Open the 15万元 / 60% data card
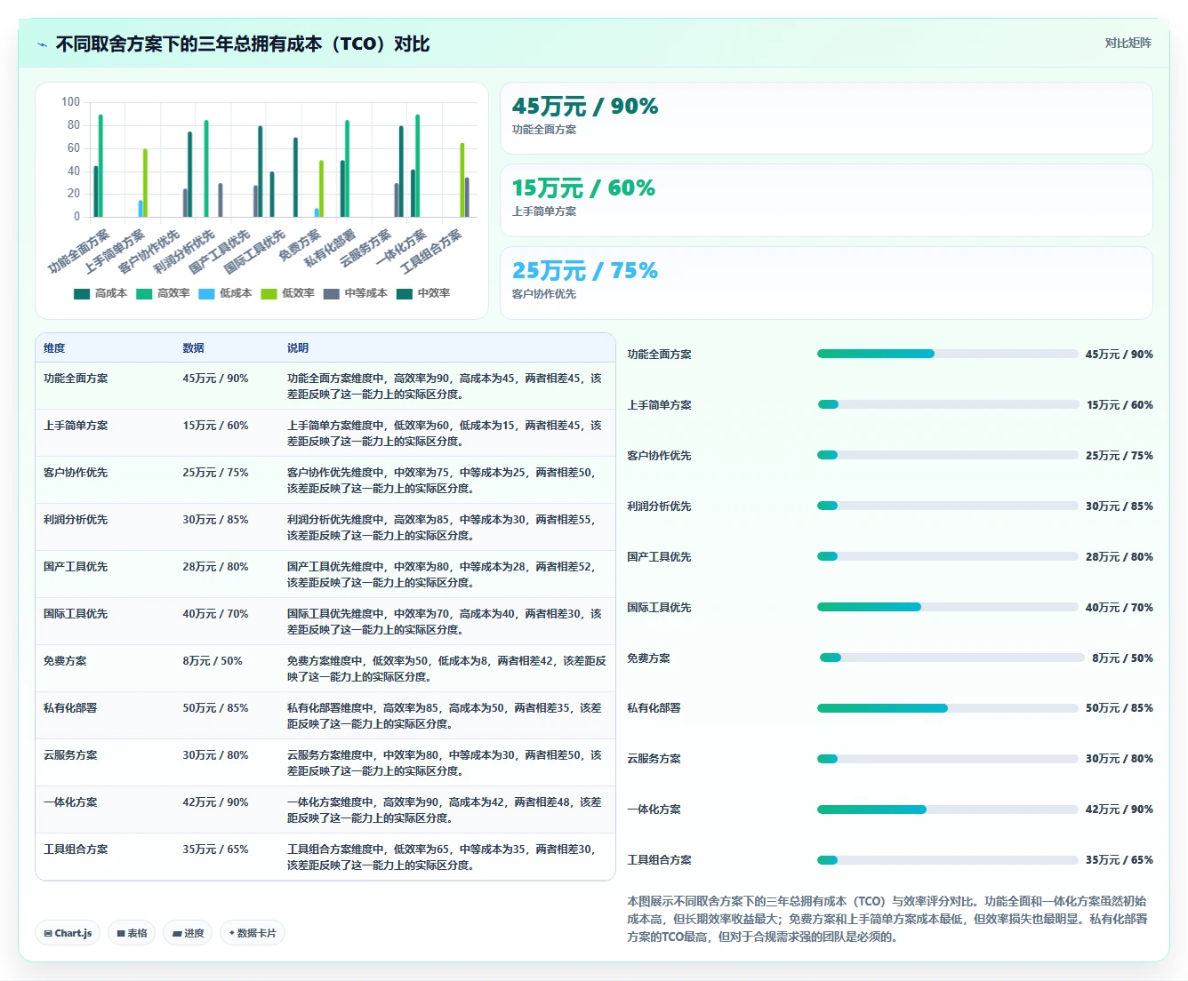Screen dimensions: 1188x981 826,201
